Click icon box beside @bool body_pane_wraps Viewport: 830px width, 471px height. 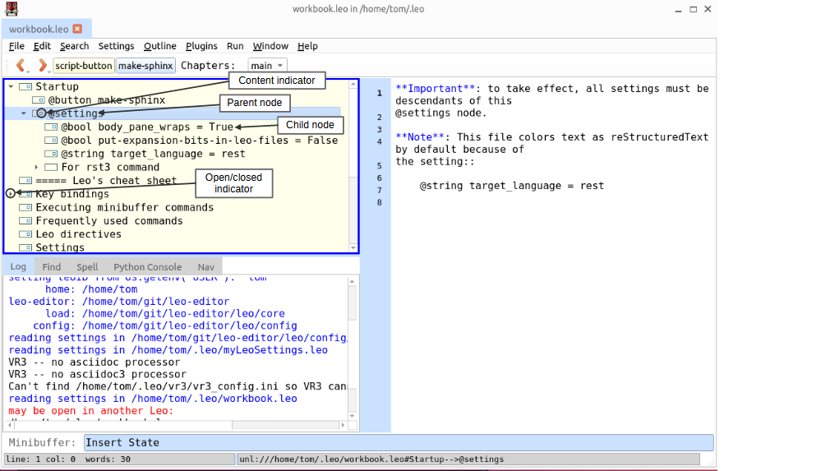point(51,127)
